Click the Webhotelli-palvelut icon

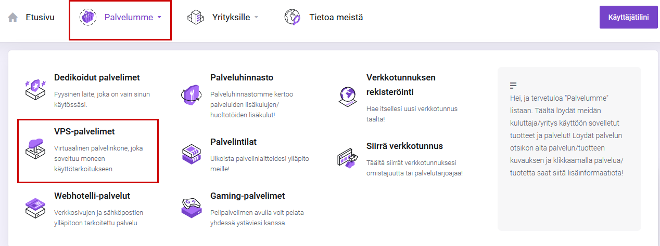35,208
